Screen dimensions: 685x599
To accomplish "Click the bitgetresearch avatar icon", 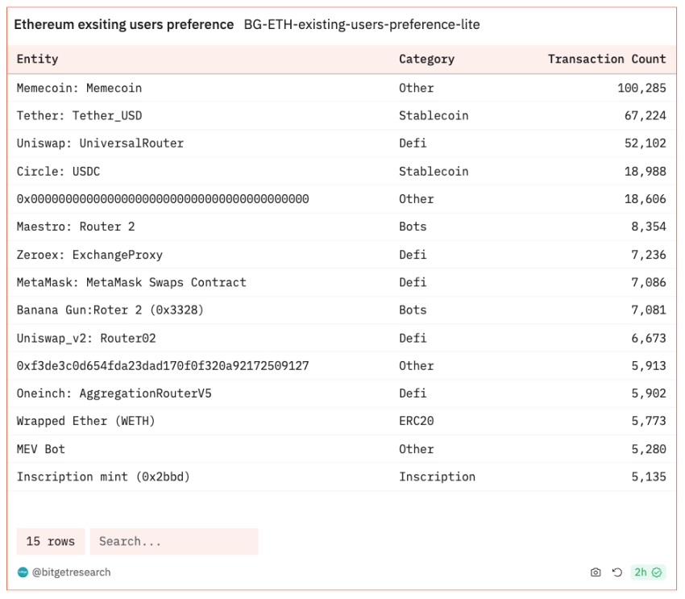I will click(23, 572).
